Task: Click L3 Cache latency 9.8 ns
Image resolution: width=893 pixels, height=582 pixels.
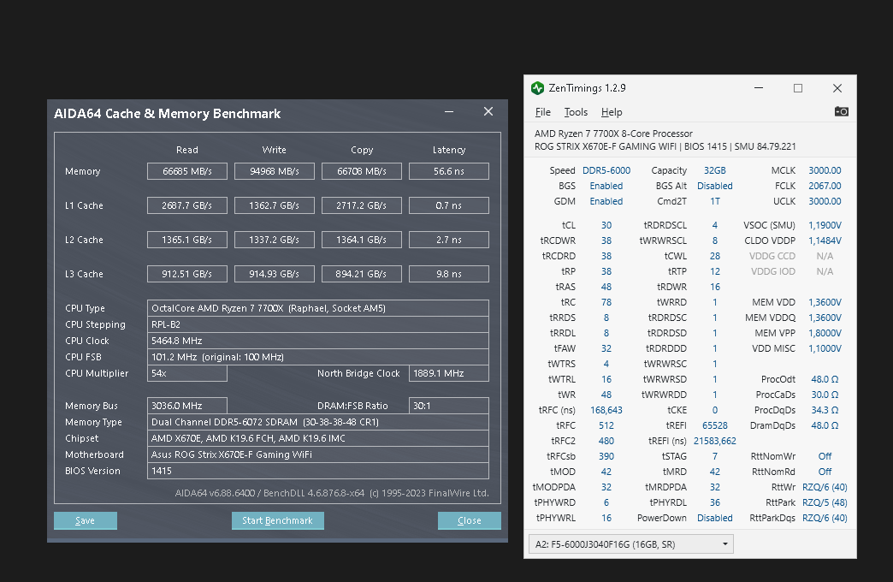Action: pos(449,274)
